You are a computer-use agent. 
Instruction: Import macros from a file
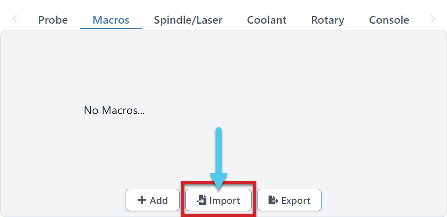[x=218, y=200]
